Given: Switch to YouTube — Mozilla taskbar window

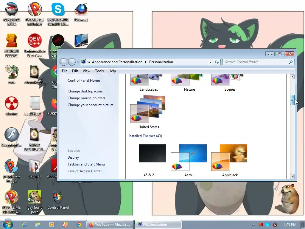Looking at the screenshot, I should point(110,225).
